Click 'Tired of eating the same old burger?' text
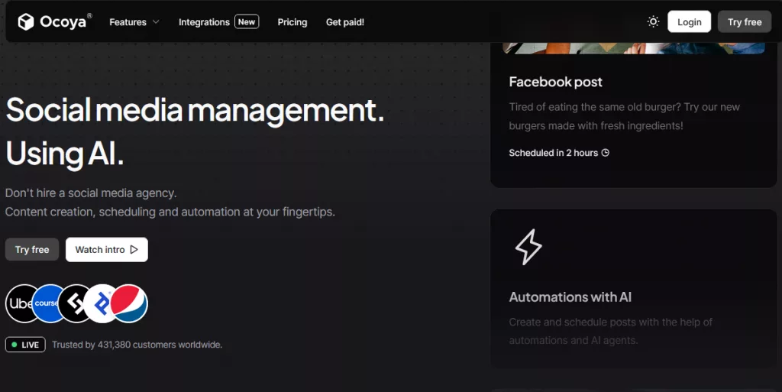The height and width of the screenshot is (392, 782). 595,107
